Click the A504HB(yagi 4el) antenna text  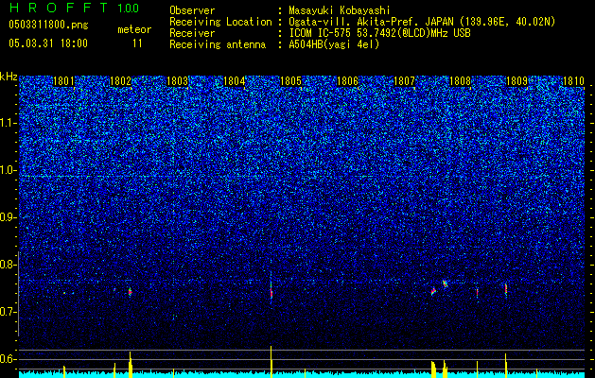[x=334, y=44]
